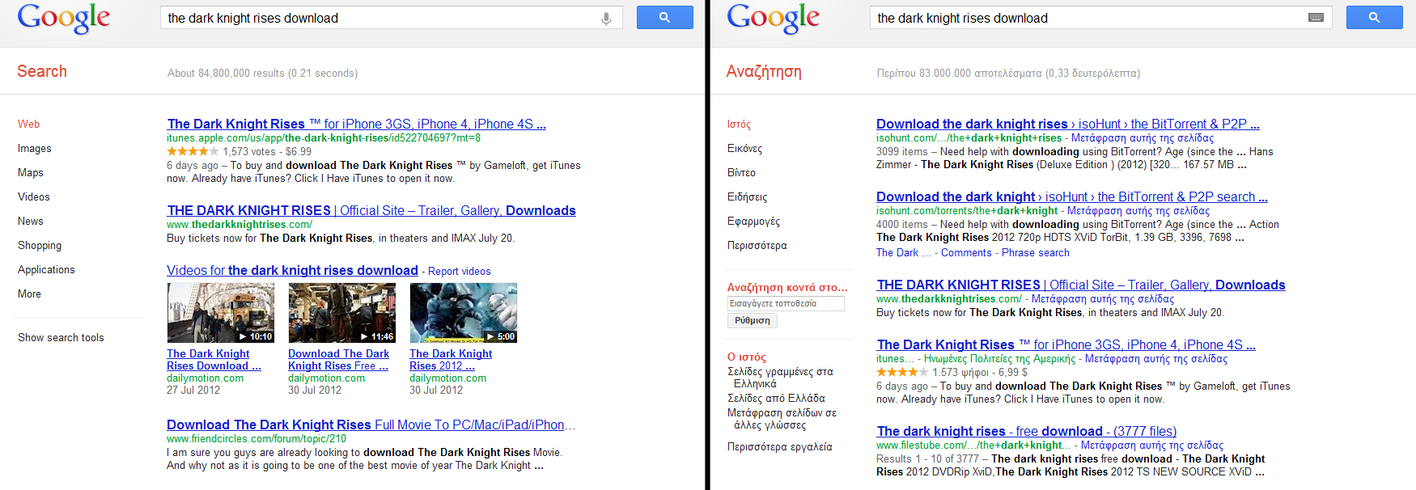
Task: Select Ιστός in the Greek sidebar
Action: coord(739,124)
